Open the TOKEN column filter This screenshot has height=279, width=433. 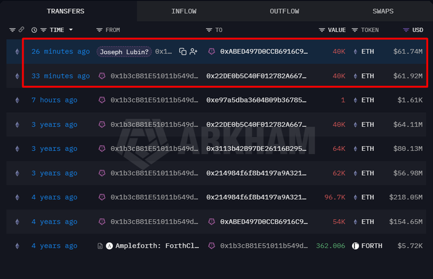pyautogui.click(x=355, y=30)
